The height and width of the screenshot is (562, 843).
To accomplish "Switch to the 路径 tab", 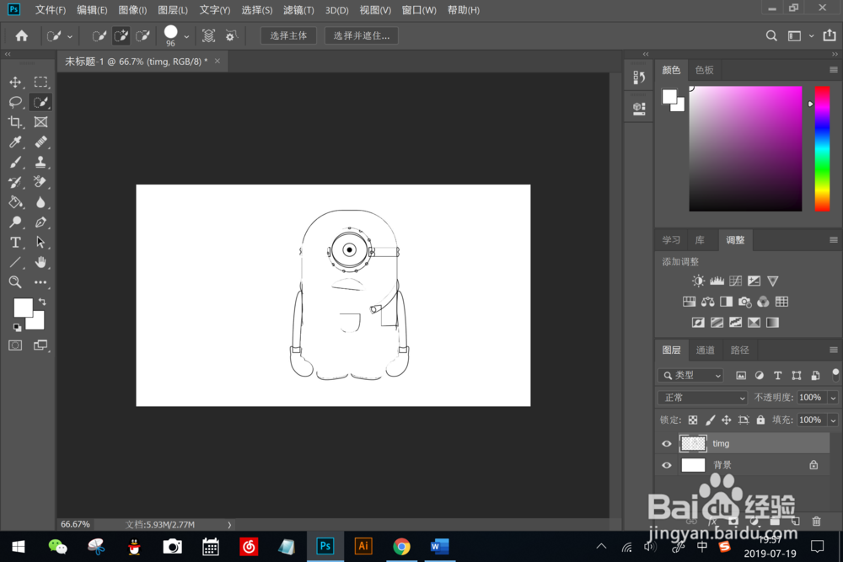I will (740, 351).
